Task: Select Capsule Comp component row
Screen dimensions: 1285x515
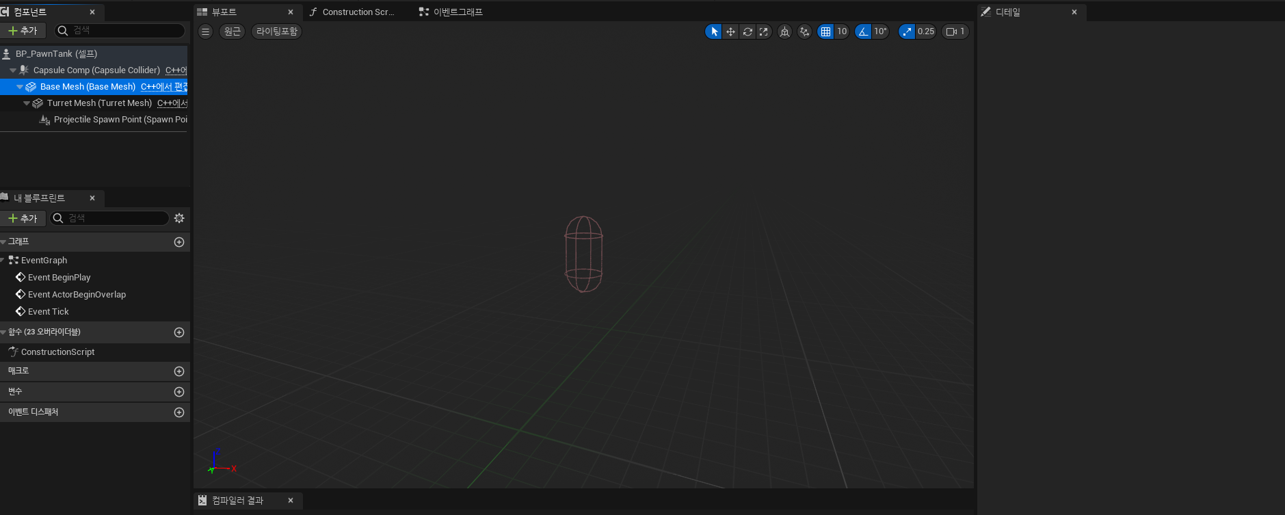Action: click(94, 70)
